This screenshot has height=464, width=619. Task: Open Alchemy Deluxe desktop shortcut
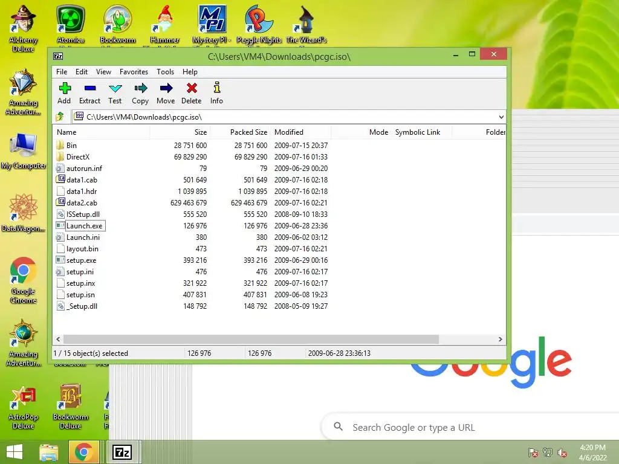(x=24, y=28)
